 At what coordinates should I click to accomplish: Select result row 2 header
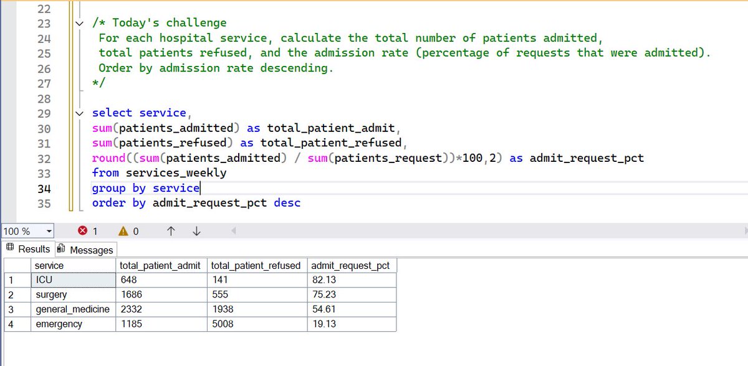point(17,295)
